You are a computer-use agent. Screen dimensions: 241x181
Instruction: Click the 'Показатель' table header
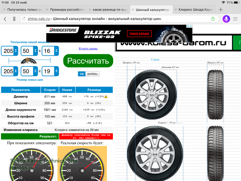21,90
